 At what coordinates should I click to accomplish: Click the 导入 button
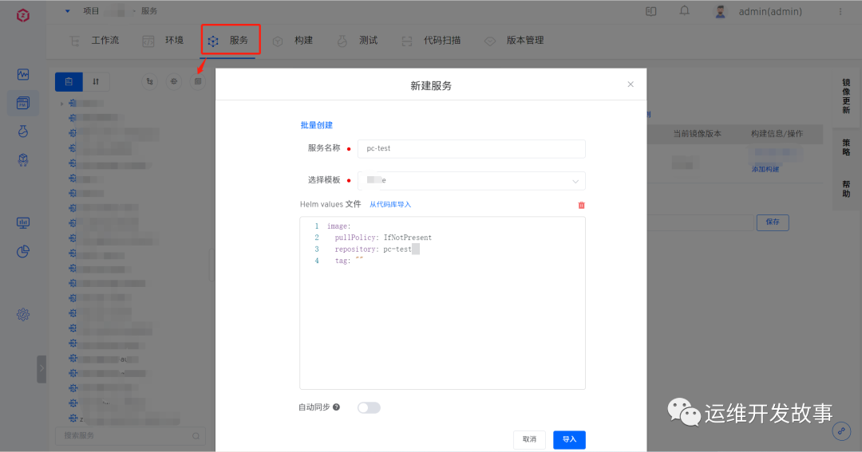569,439
